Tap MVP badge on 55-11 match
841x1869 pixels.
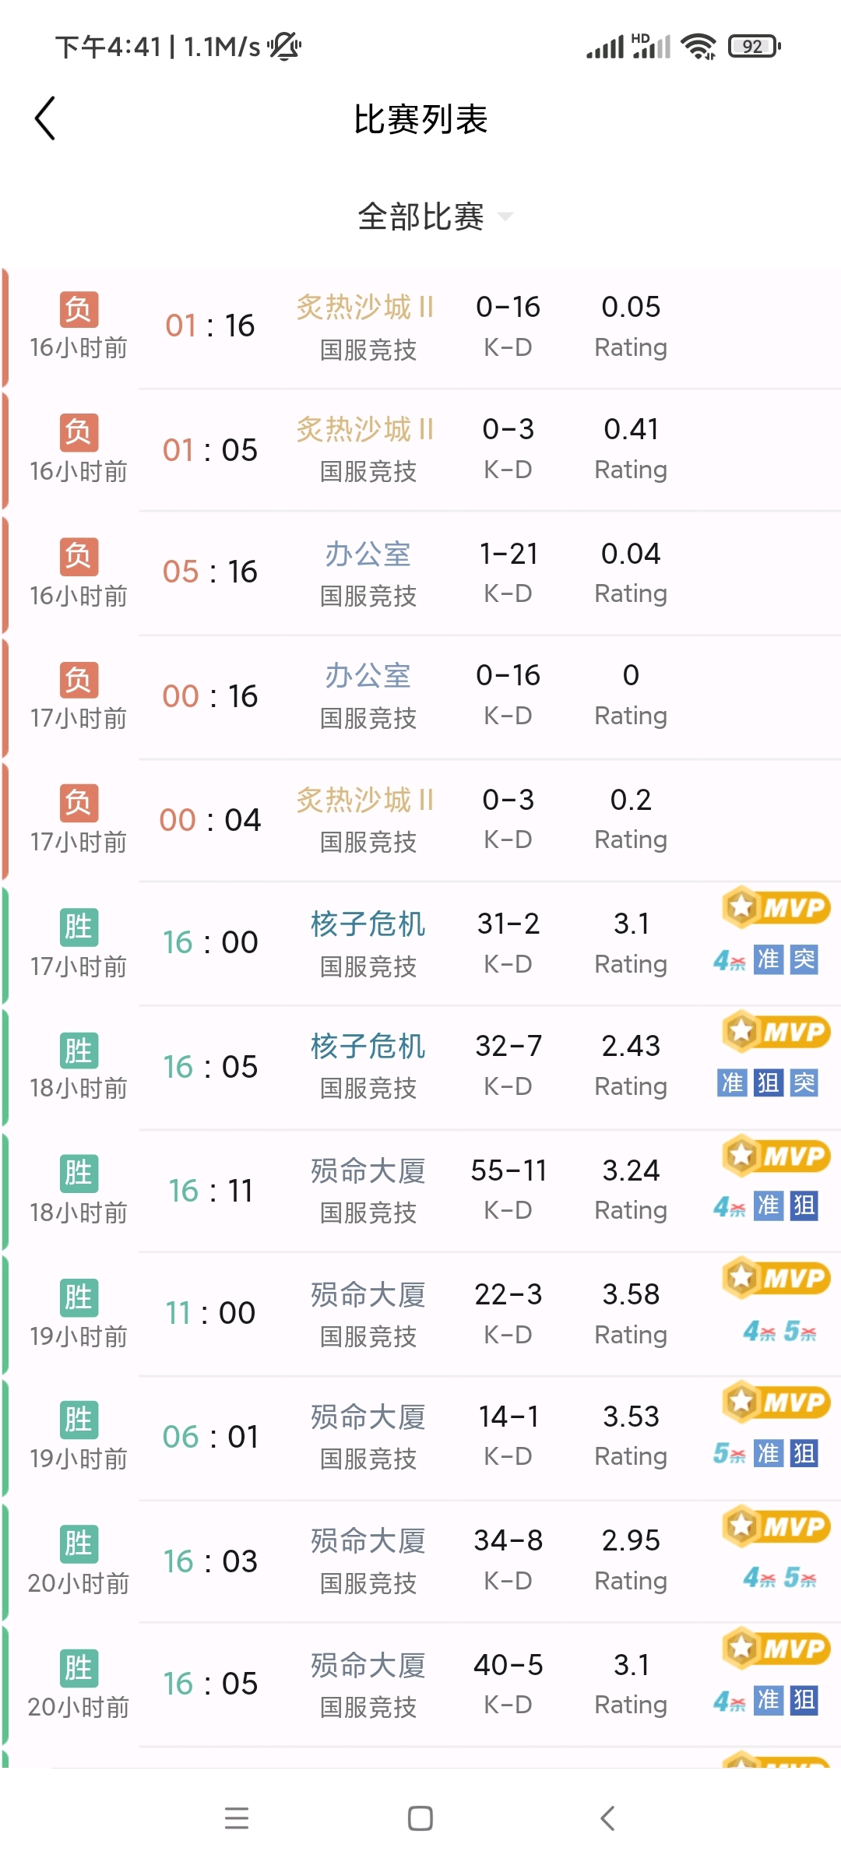(776, 1155)
